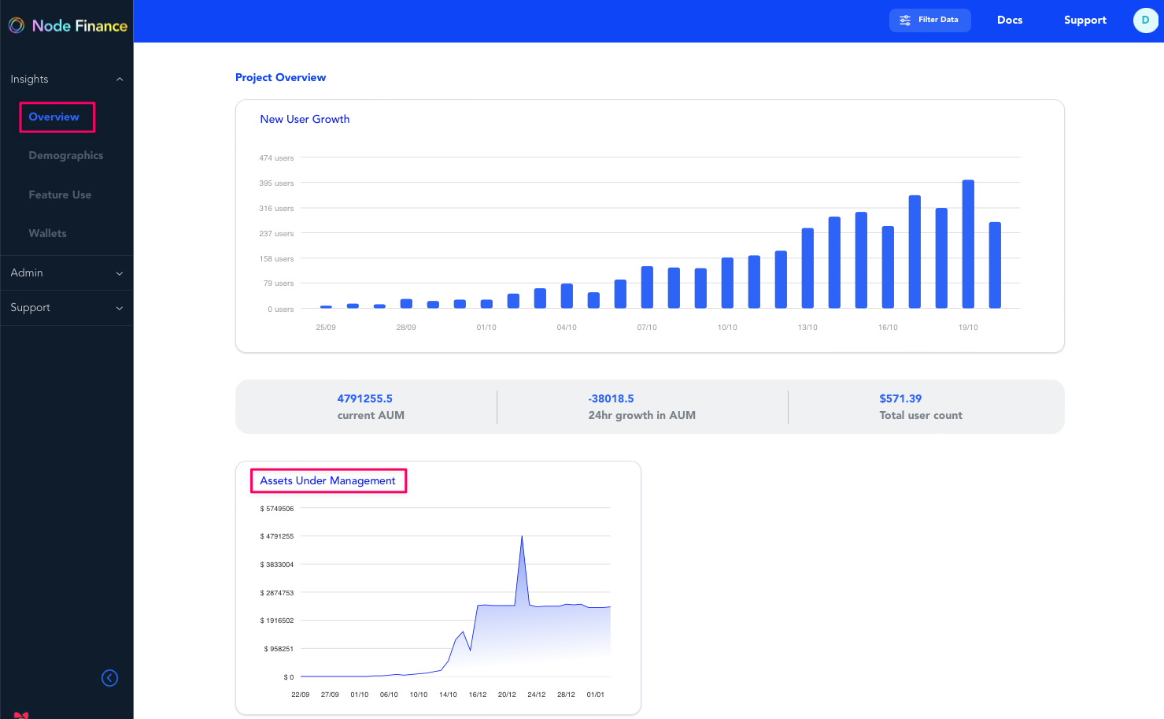Click the New User Growth chart title
1164x719 pixels.
pyautogui.click(x=305, y=119)
